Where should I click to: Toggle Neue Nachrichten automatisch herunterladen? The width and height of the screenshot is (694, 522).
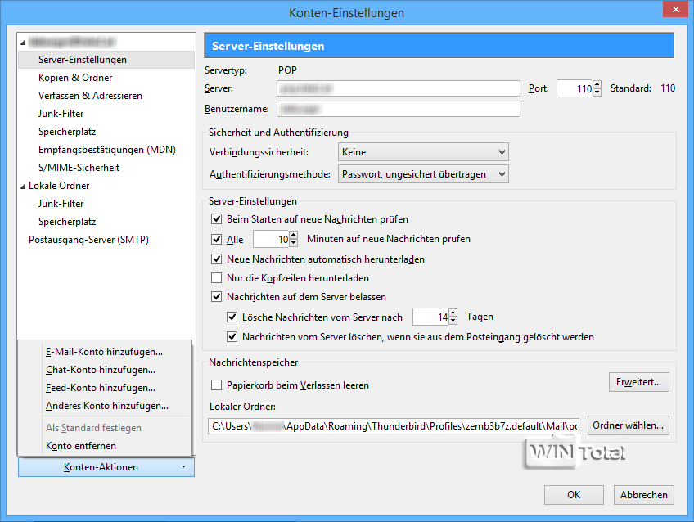(216, 259)
